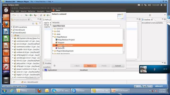170x95 pixels.
Task: Click External Tools toolbar icon
Action: pos(35,15)
